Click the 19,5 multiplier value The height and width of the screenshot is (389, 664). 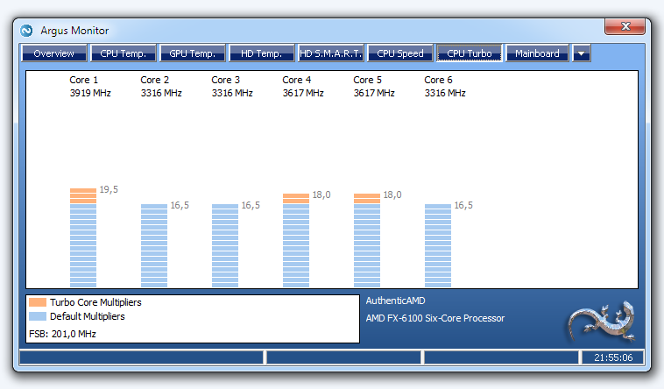pos(109,189)
